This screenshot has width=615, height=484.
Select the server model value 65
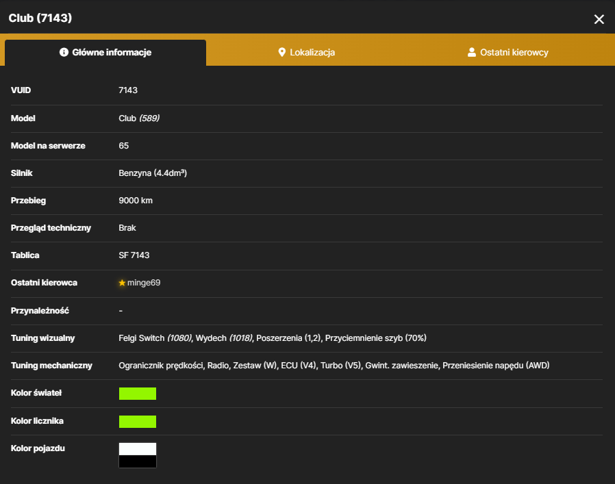123,146
